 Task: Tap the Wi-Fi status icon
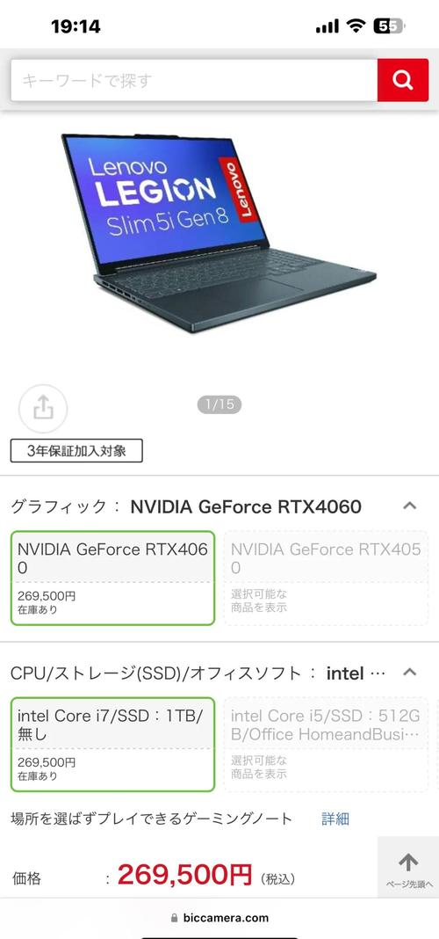357,26
